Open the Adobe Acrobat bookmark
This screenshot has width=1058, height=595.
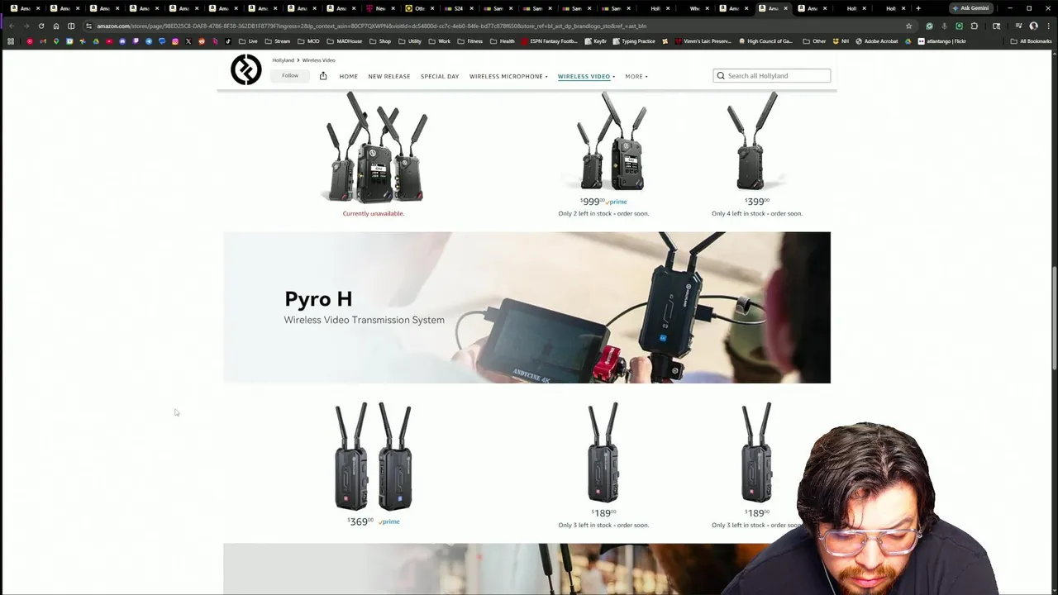point(877,41)
